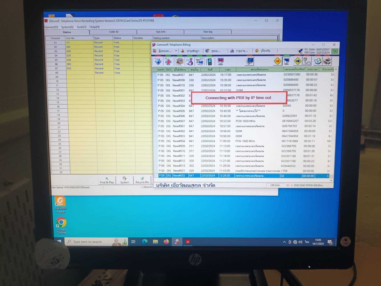Open Tools(T) menu in Zibosoft window
The image size is (381, 286).
82,27
